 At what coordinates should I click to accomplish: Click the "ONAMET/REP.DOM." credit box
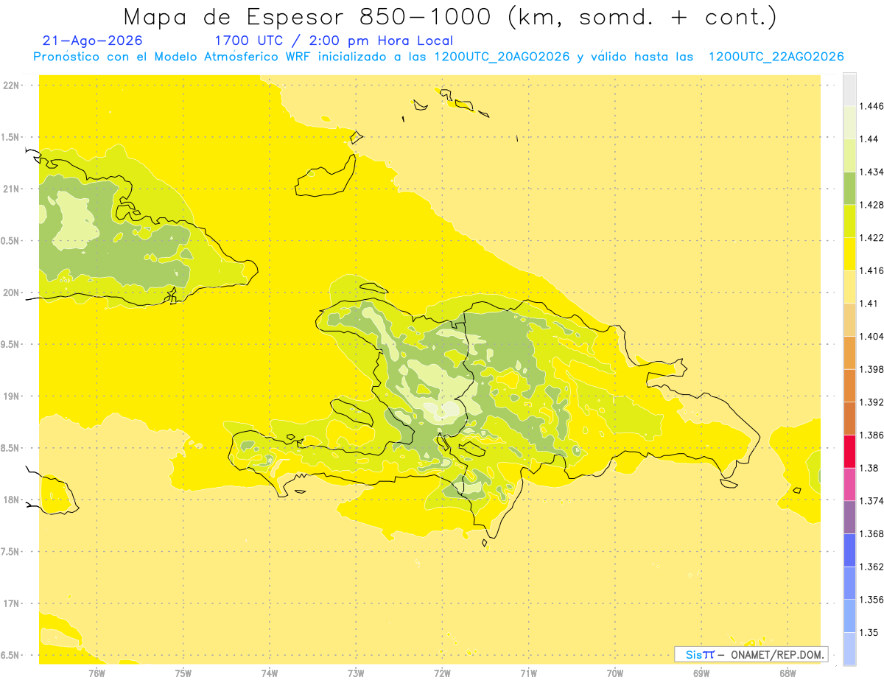click(x=751, y=654)
